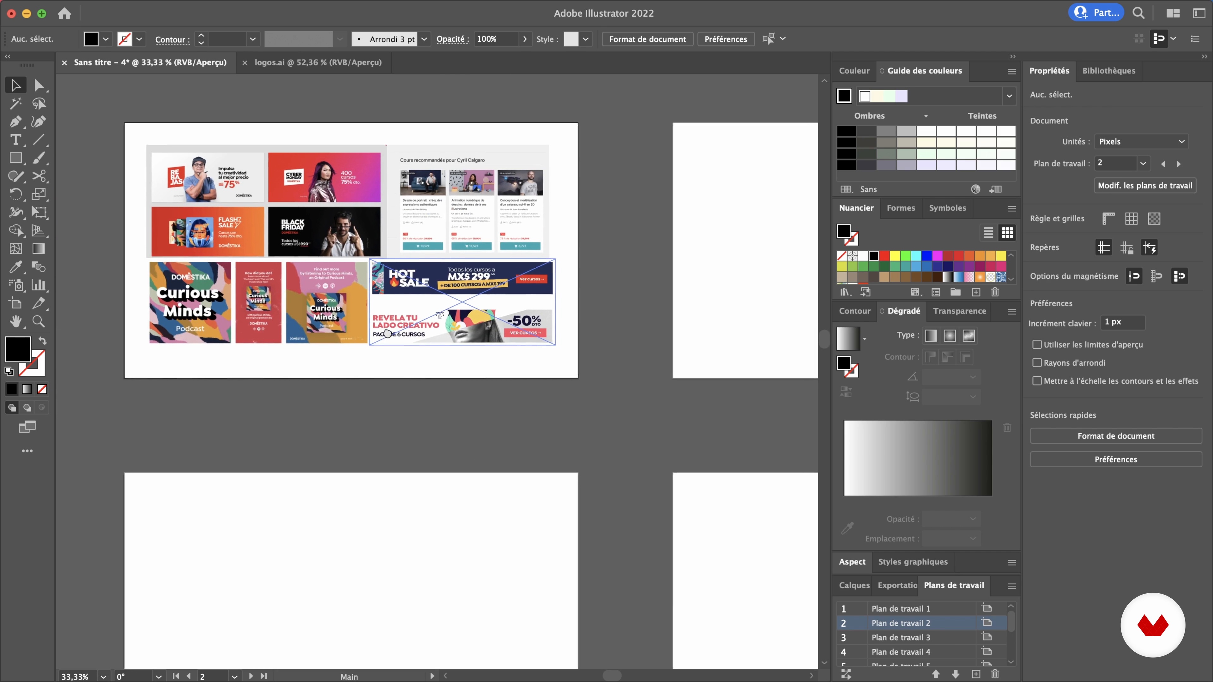Move artboard up in Plans de travail

(x=936, y=674)
